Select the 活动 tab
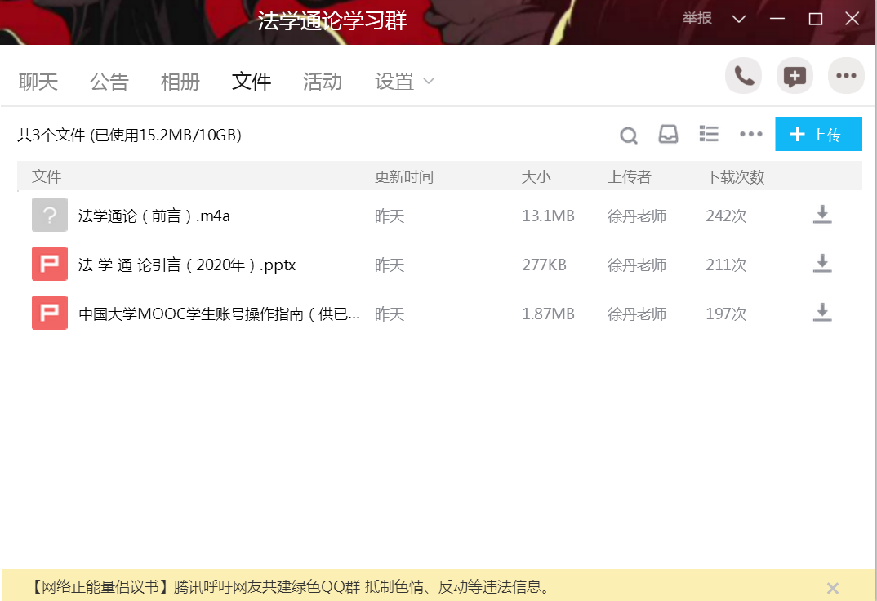This screenshot has width=877, height=601. (323, 82)
